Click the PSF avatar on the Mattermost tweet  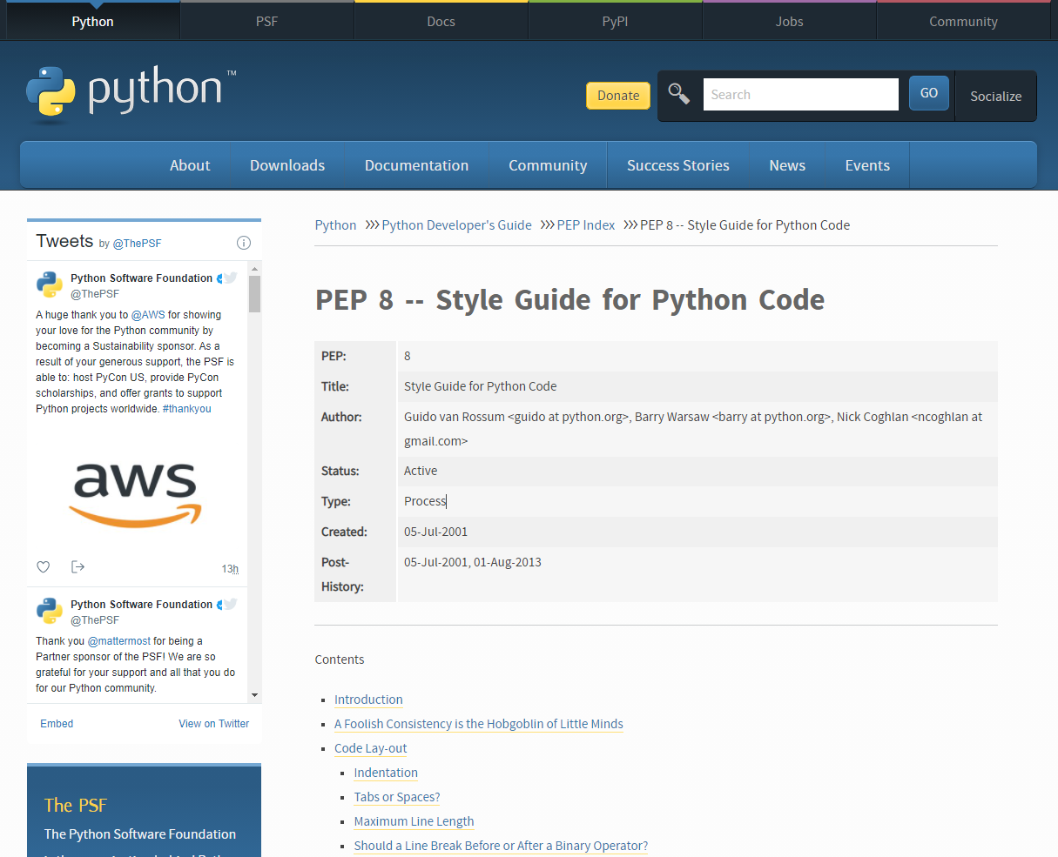pos(49,611)
